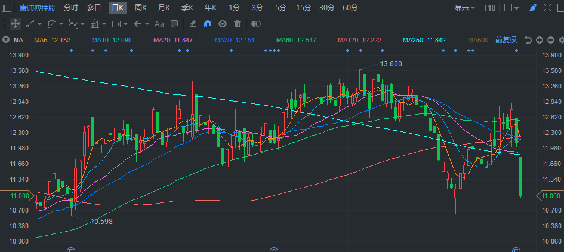Select the range interval measuring tool
Screen dimensions: 564x252
[116, 24]
